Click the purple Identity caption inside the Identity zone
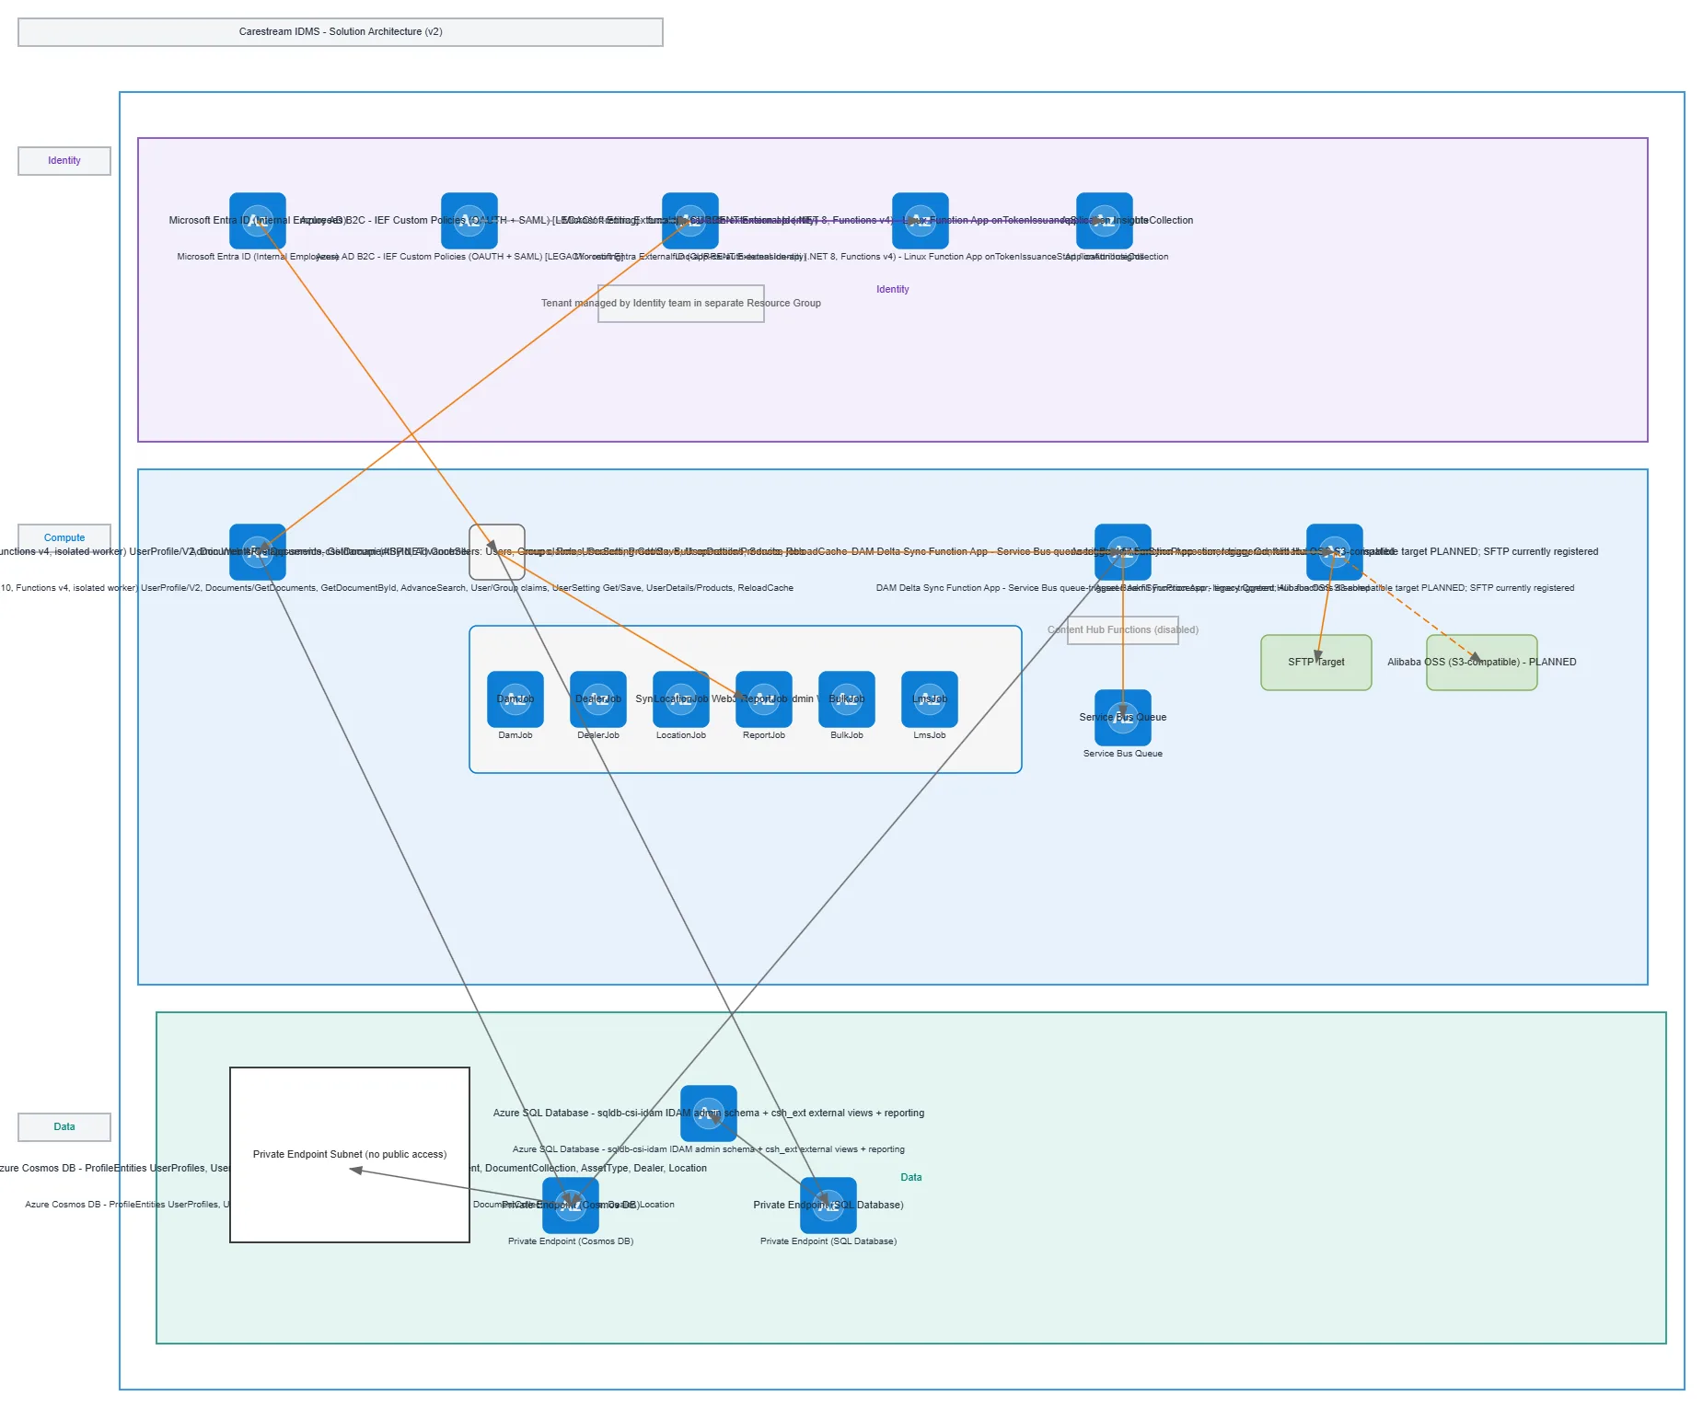 pos(893,290)
